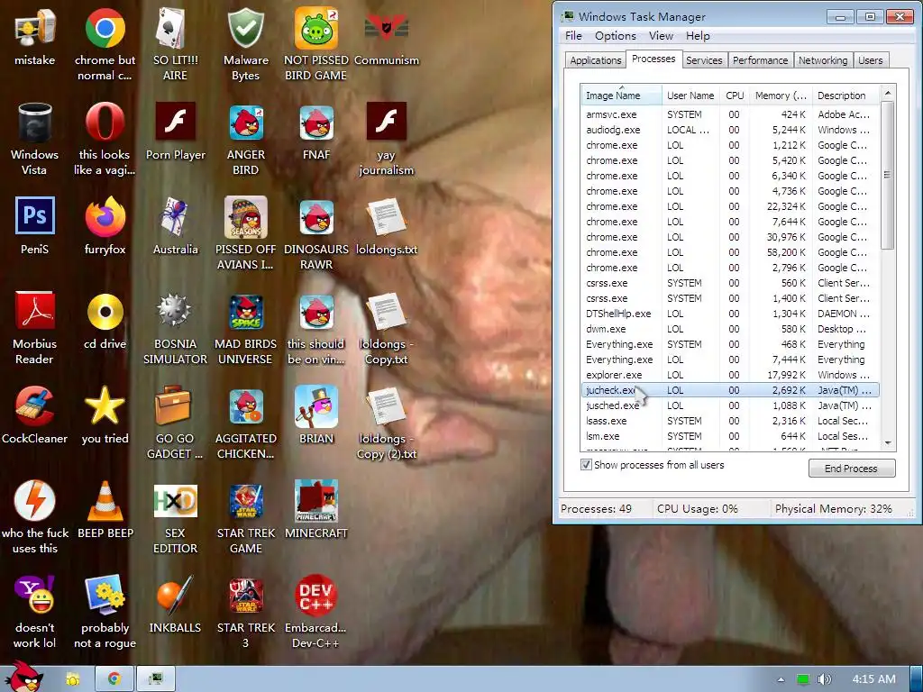Click the volume speaker tray icon
The height and width of the screenshot is (692, 923).
tap(824, 679)
